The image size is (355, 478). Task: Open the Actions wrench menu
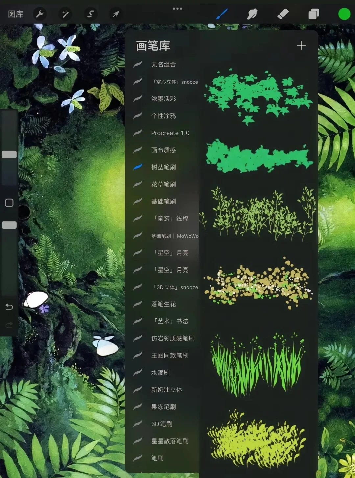point(40,14)
